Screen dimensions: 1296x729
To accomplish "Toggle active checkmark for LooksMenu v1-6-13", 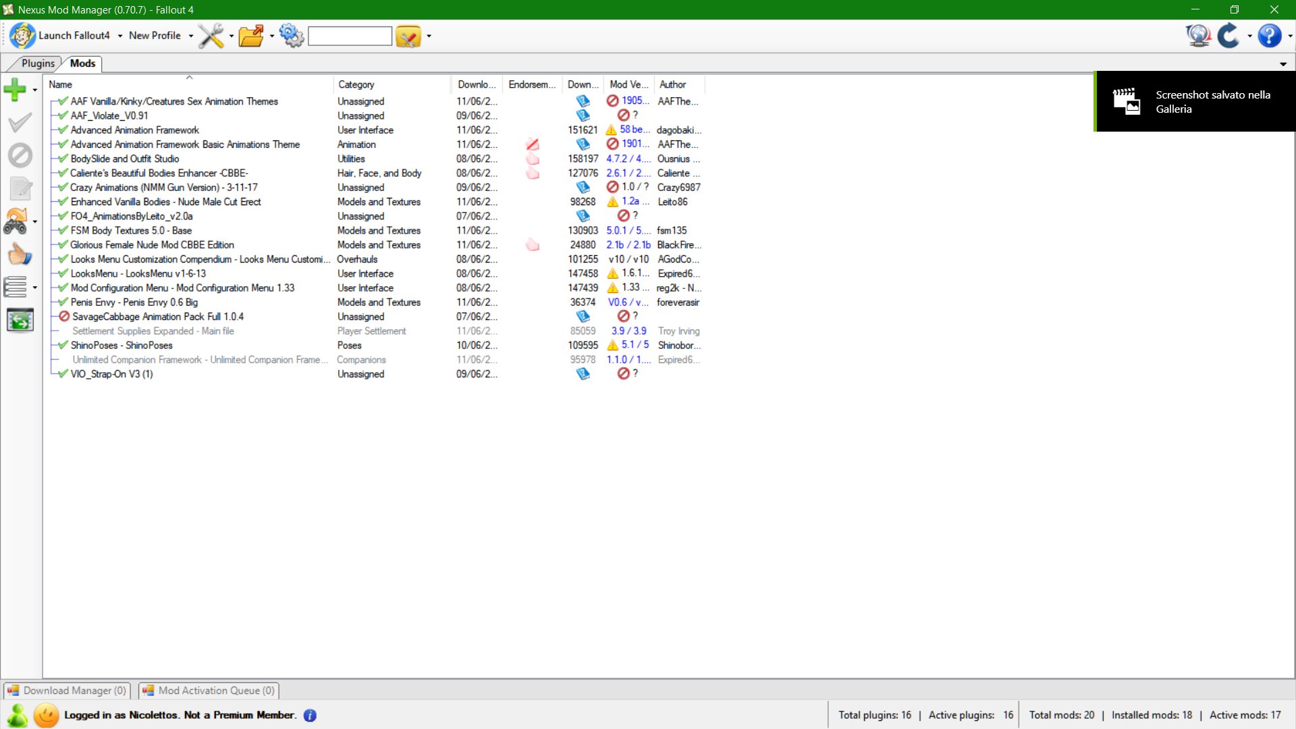I will pyautogui.click(x=63, y=273).
